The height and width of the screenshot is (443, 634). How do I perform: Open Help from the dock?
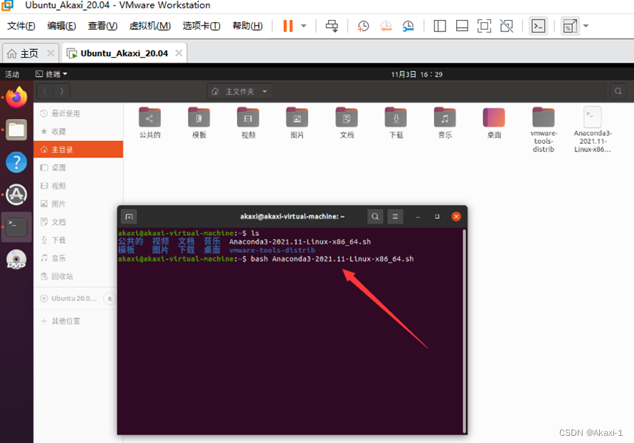coord(16,162)
